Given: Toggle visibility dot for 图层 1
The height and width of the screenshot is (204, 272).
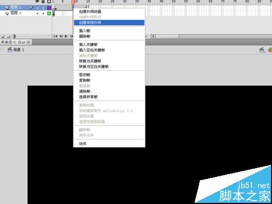Looking at the screenshot, I should (38, 13).
